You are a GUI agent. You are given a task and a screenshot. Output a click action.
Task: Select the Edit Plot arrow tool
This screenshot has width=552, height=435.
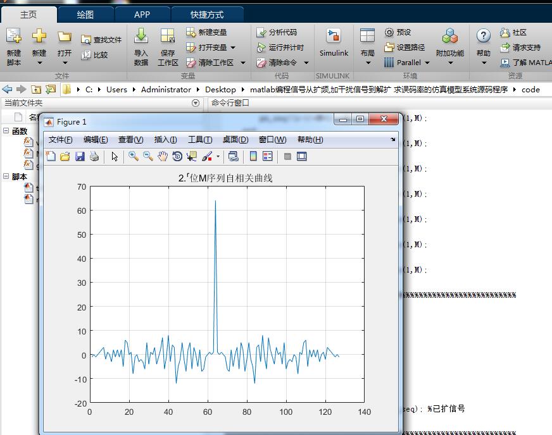[x=115, y=156]
